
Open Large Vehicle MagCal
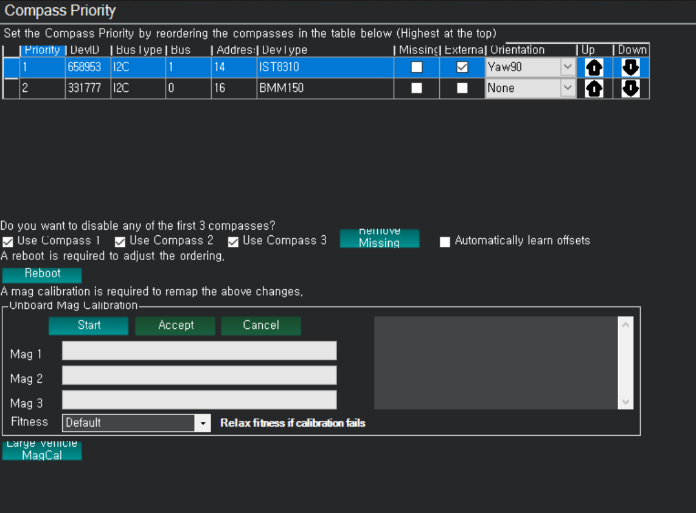42,450
